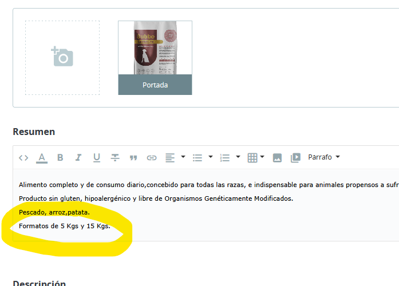Add a photo with the camera icon
Image resolution: width=399 pixels, height=286 pixels.
click(x=62, y=57)
